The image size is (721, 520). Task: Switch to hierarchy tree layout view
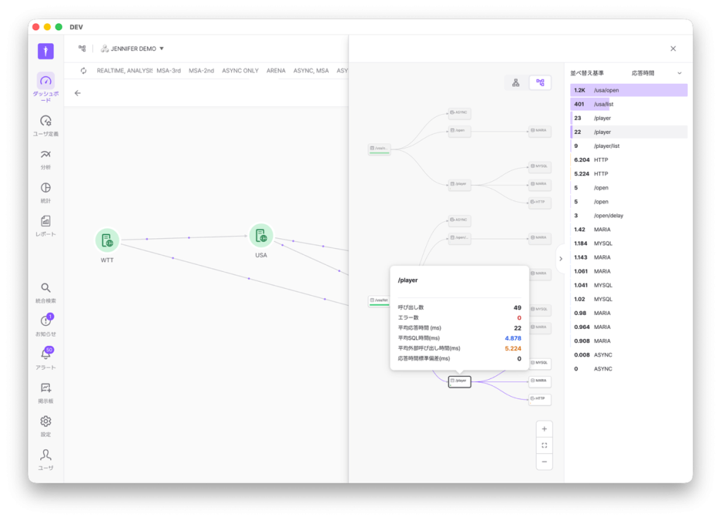pyautogui.click(x=516, y=83)
